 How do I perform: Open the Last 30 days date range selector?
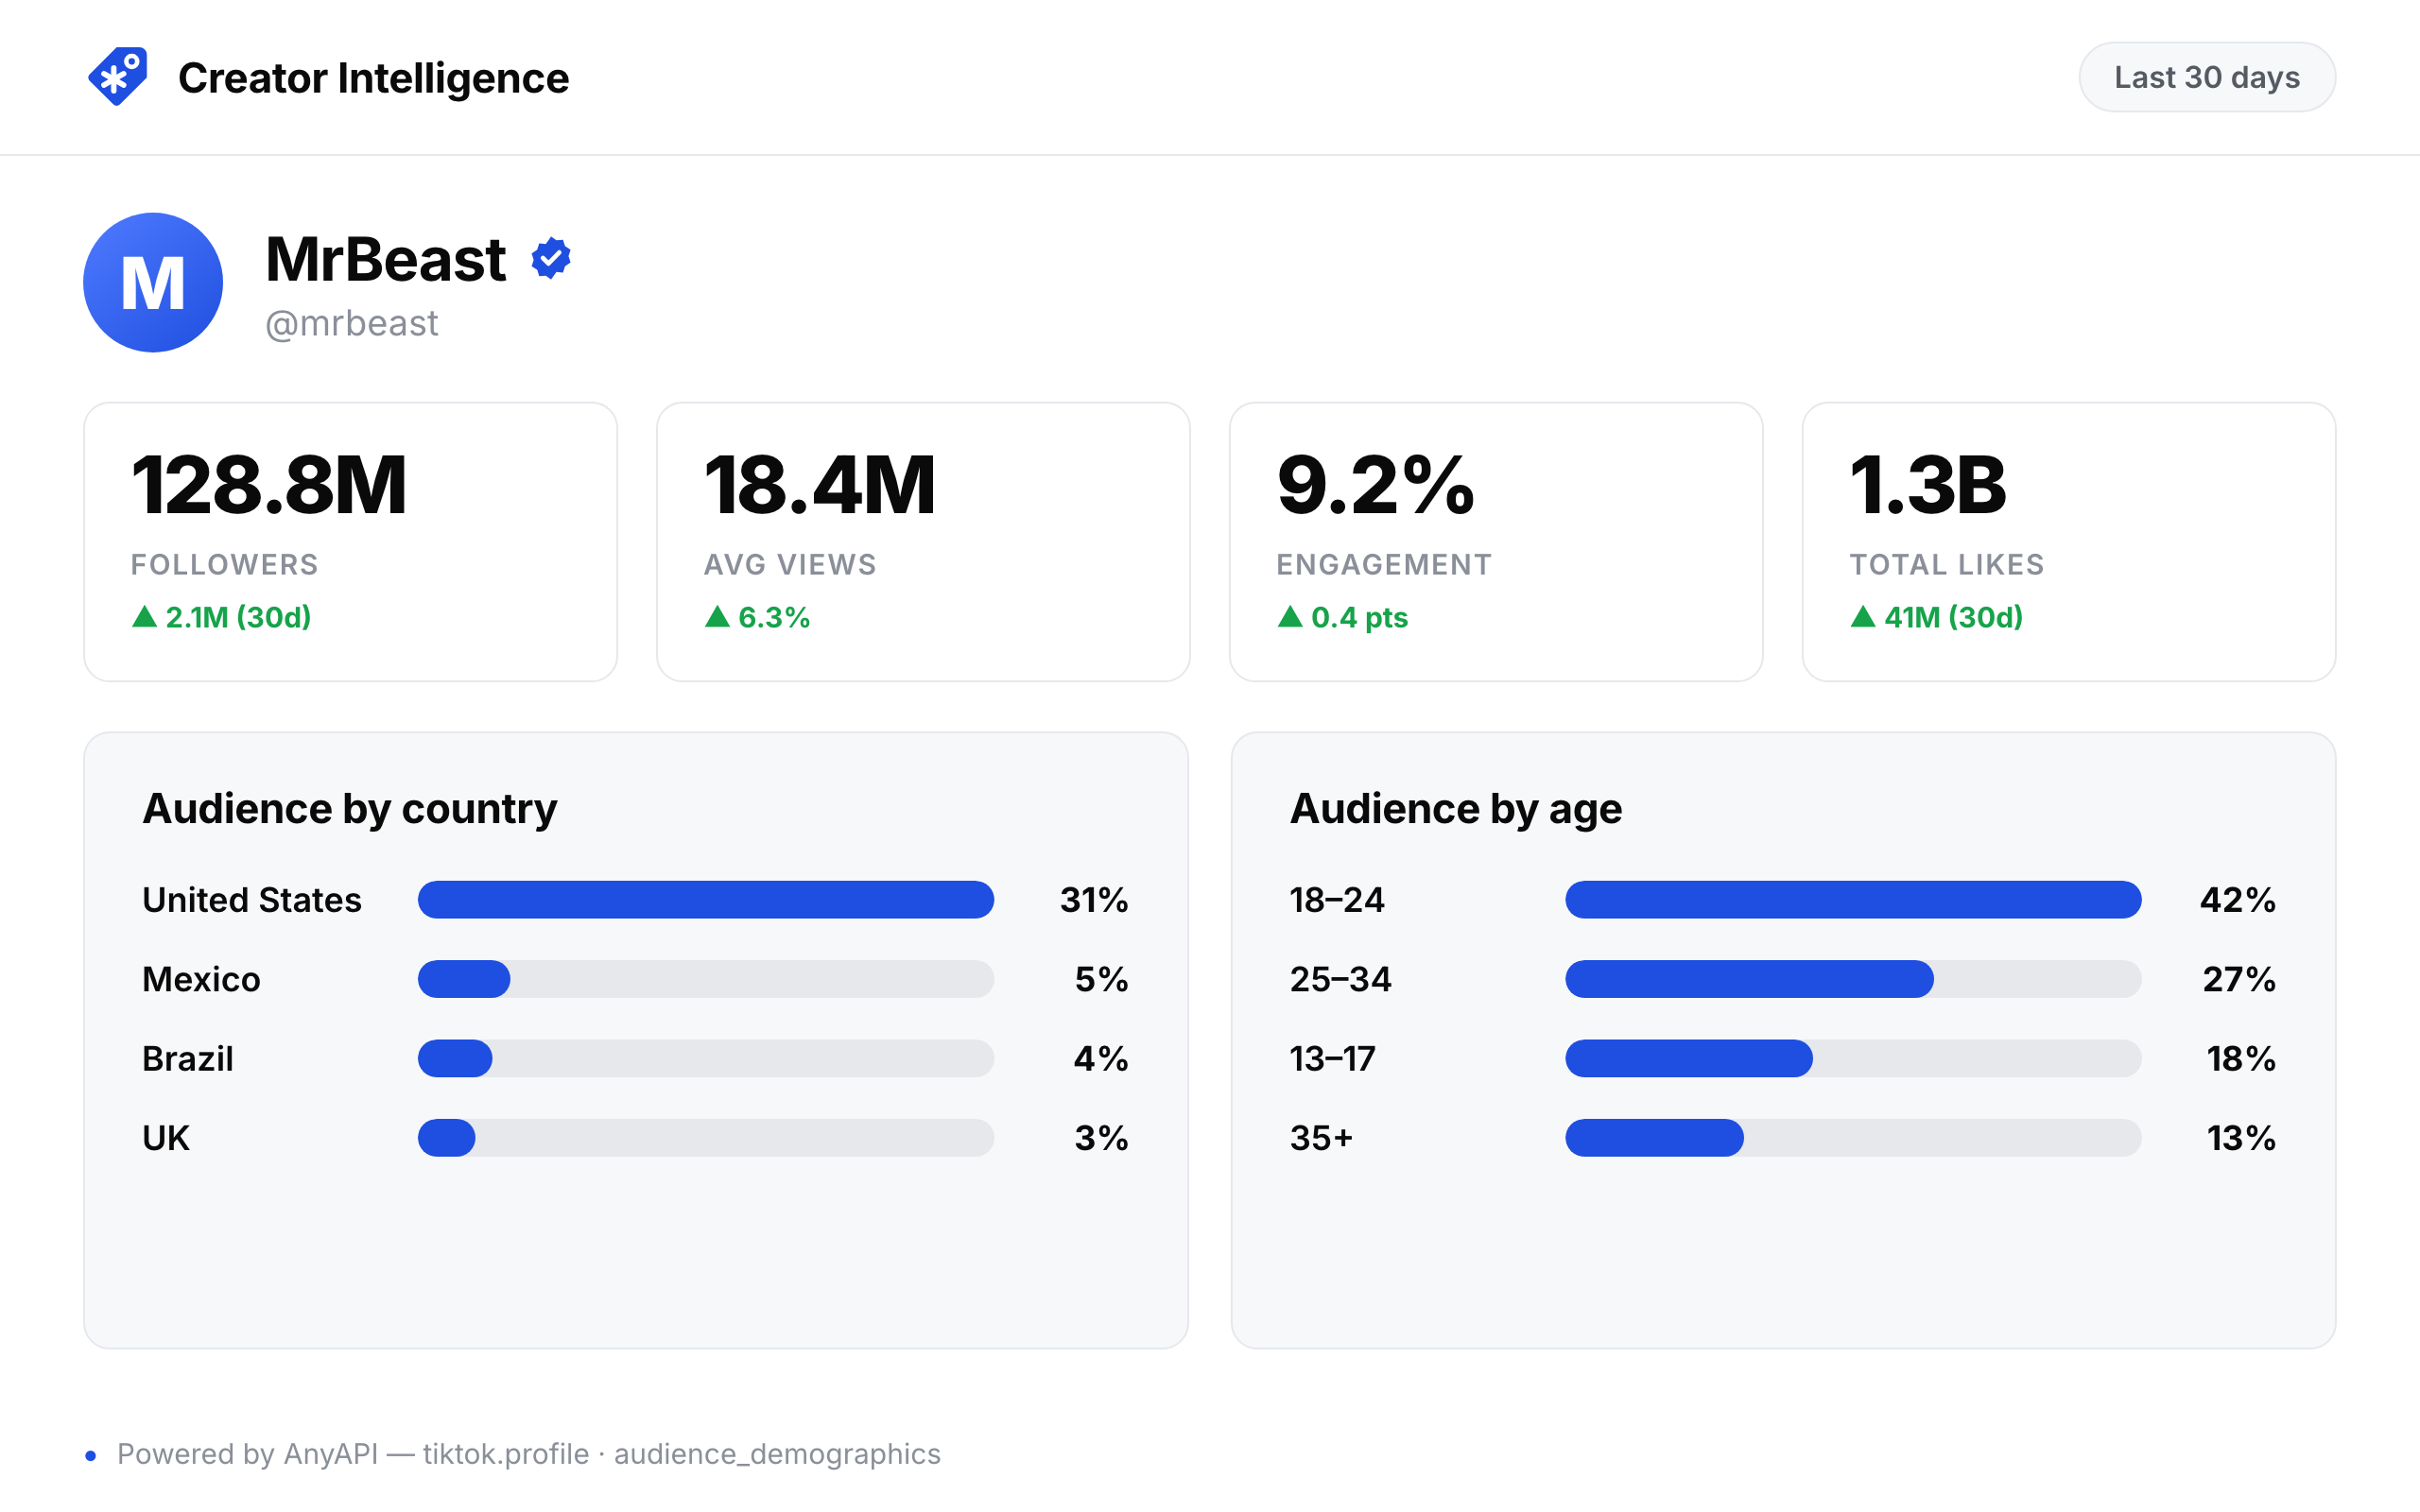click(2206, 77)
